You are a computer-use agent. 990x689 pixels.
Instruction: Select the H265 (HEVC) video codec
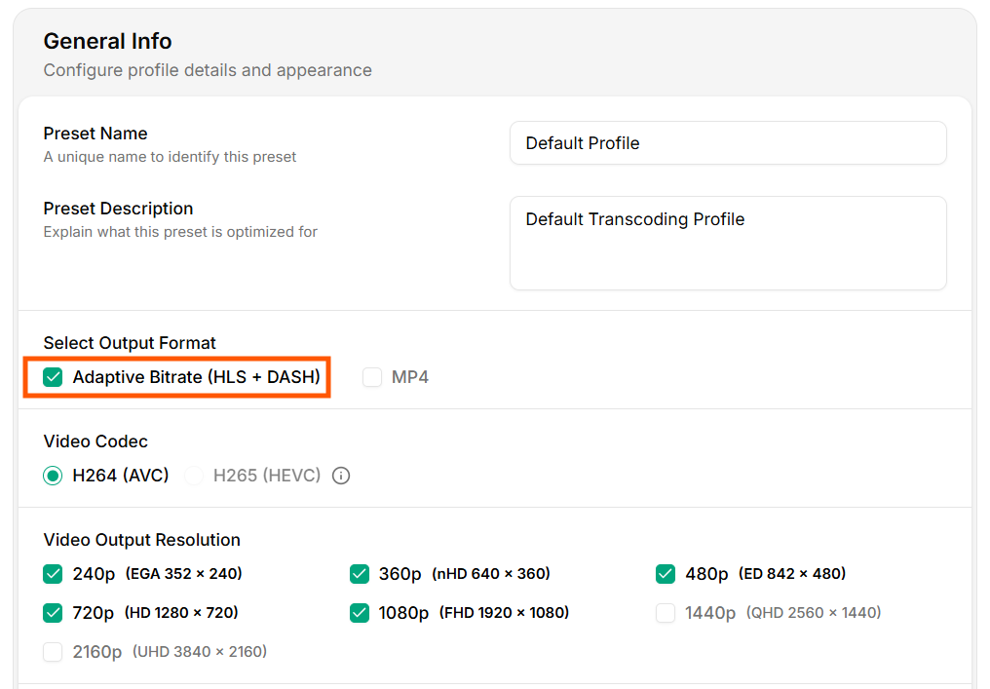[195, 476]
